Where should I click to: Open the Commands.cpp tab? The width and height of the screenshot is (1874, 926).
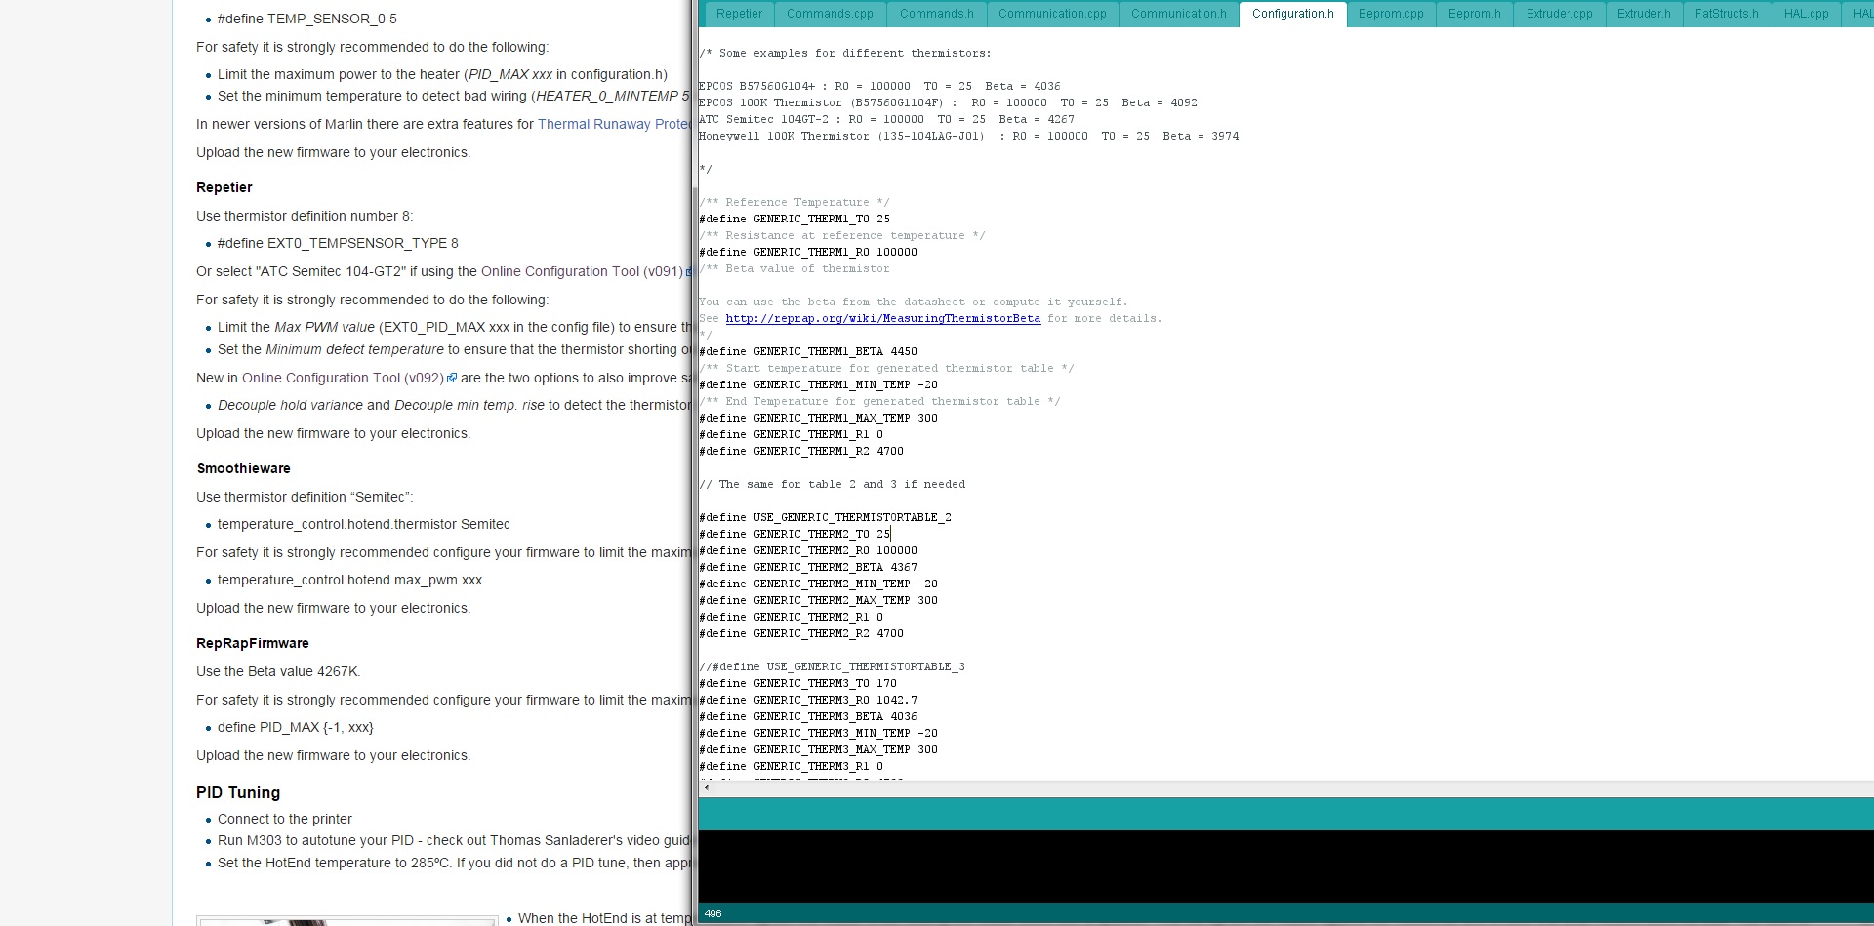[830, 14]
